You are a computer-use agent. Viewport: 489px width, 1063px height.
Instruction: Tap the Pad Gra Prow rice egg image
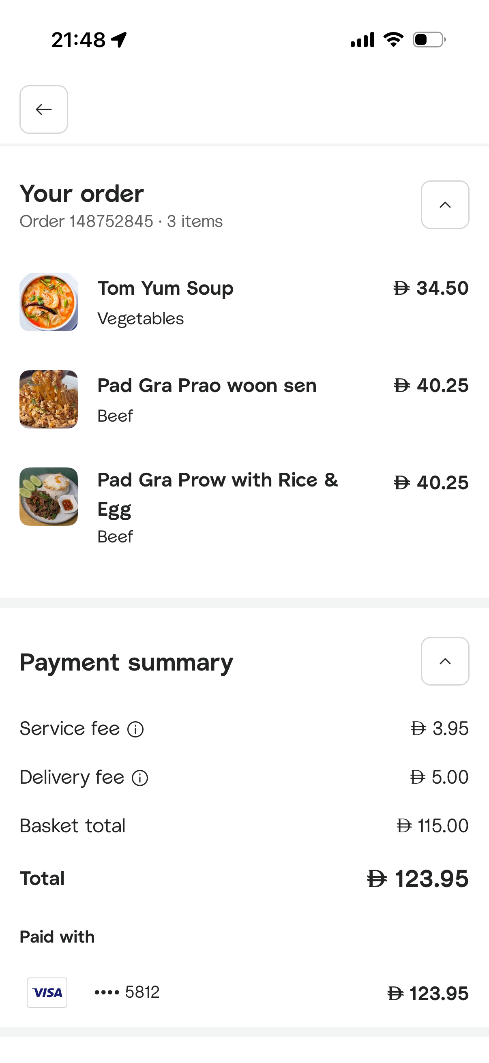(49, 496)
